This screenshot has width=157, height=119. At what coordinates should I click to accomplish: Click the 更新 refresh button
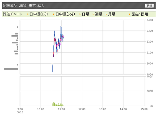click(149, 6)
